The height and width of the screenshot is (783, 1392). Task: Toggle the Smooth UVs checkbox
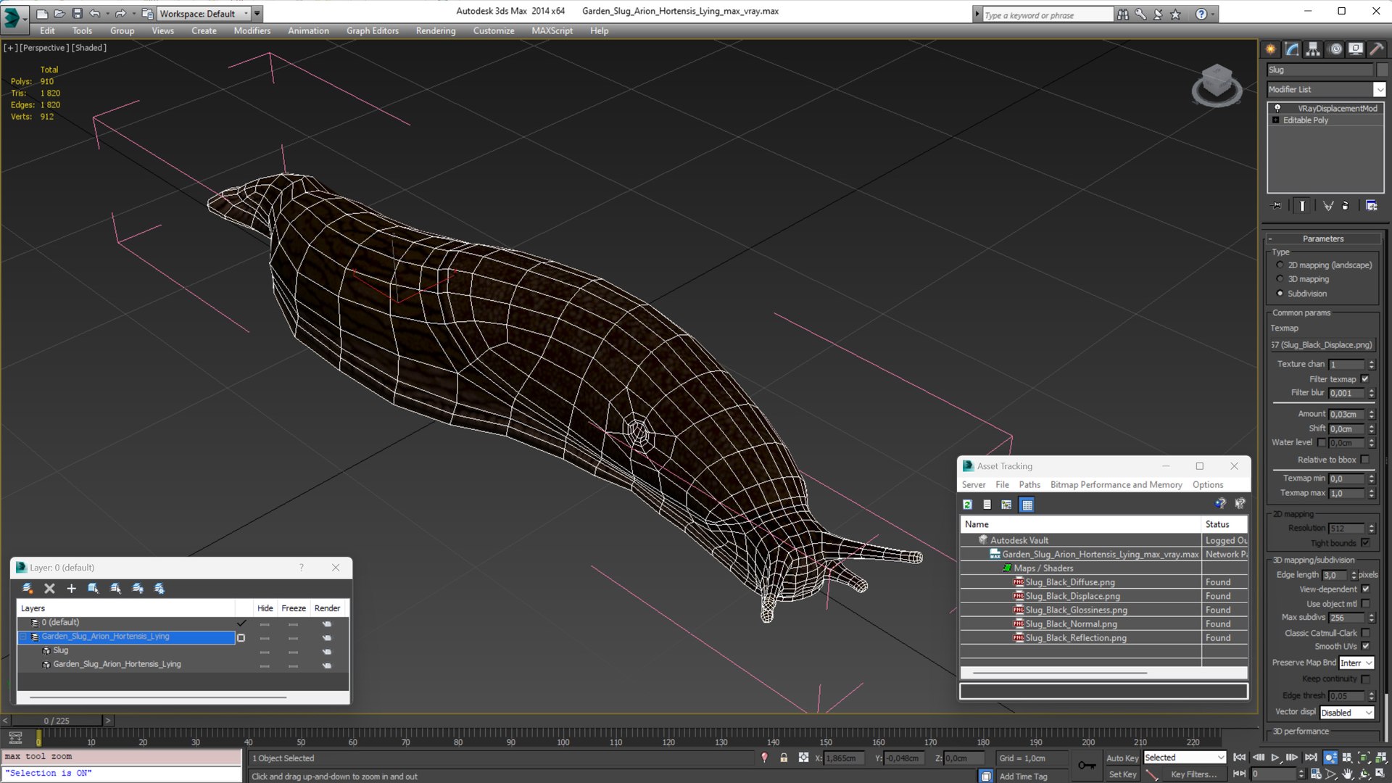tap(1365, 647)
